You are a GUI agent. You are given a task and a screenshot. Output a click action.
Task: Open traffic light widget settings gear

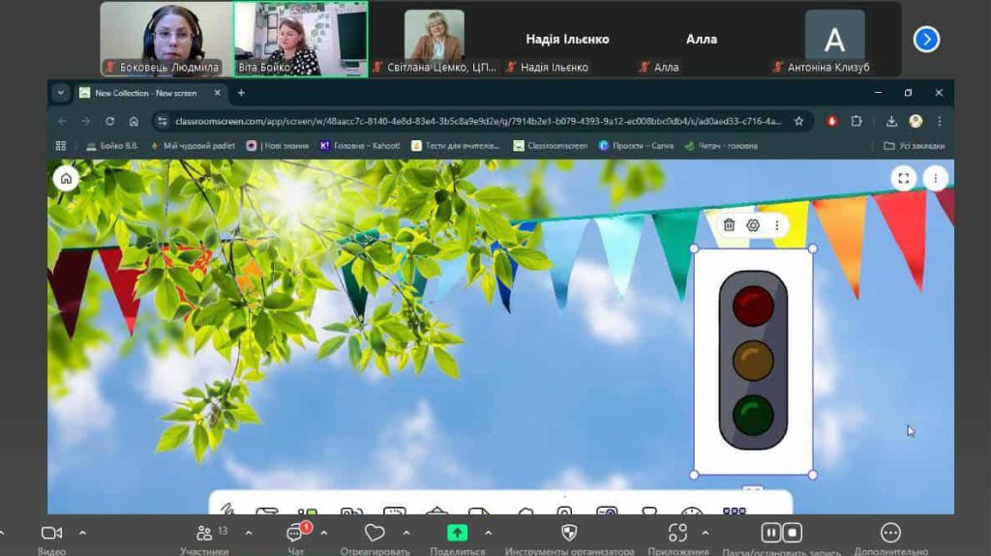[x=753, y=225]
